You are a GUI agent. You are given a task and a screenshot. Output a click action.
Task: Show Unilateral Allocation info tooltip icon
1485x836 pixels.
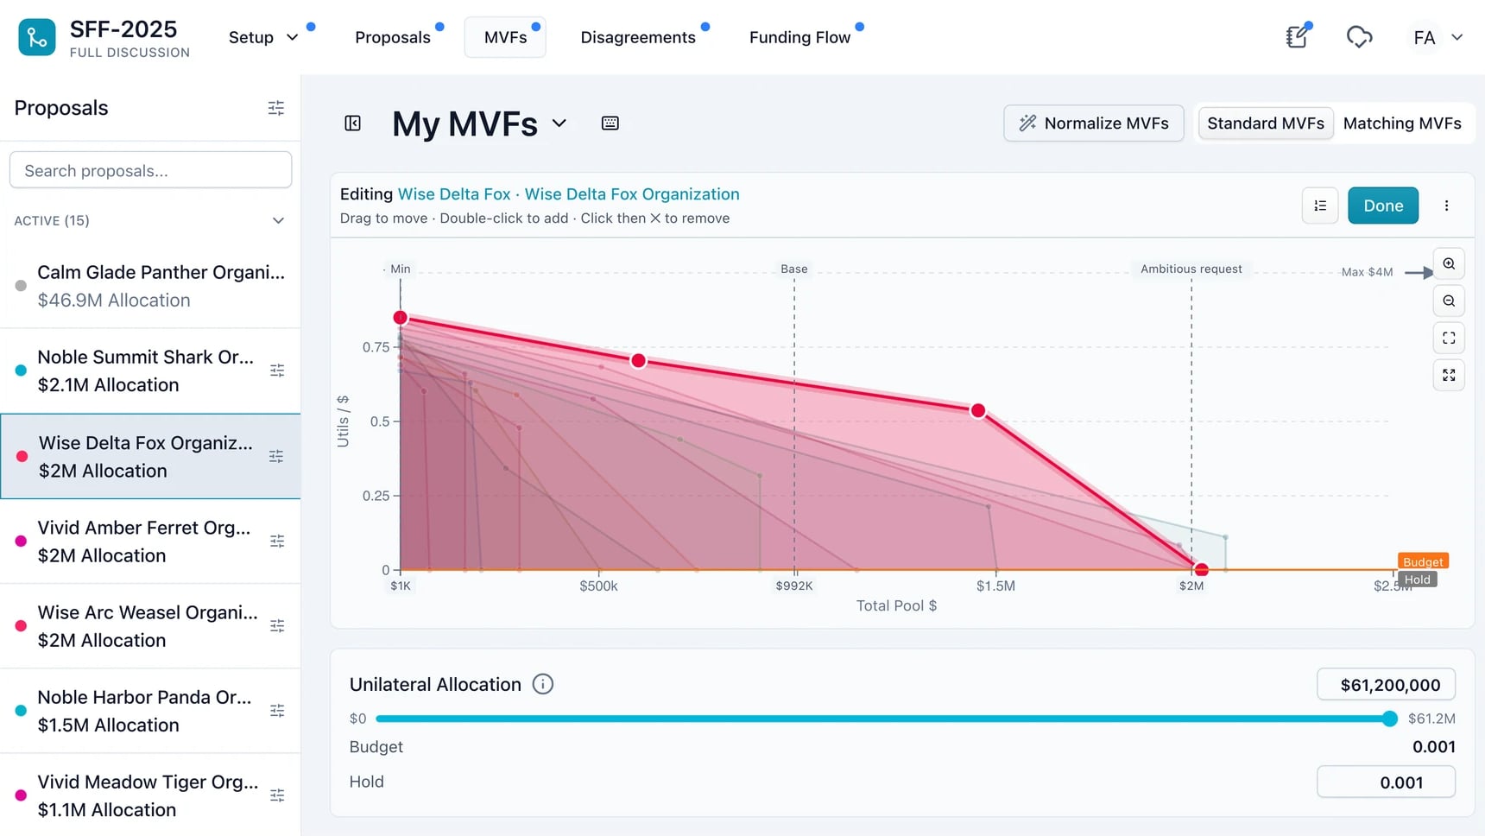coord(543,685)
